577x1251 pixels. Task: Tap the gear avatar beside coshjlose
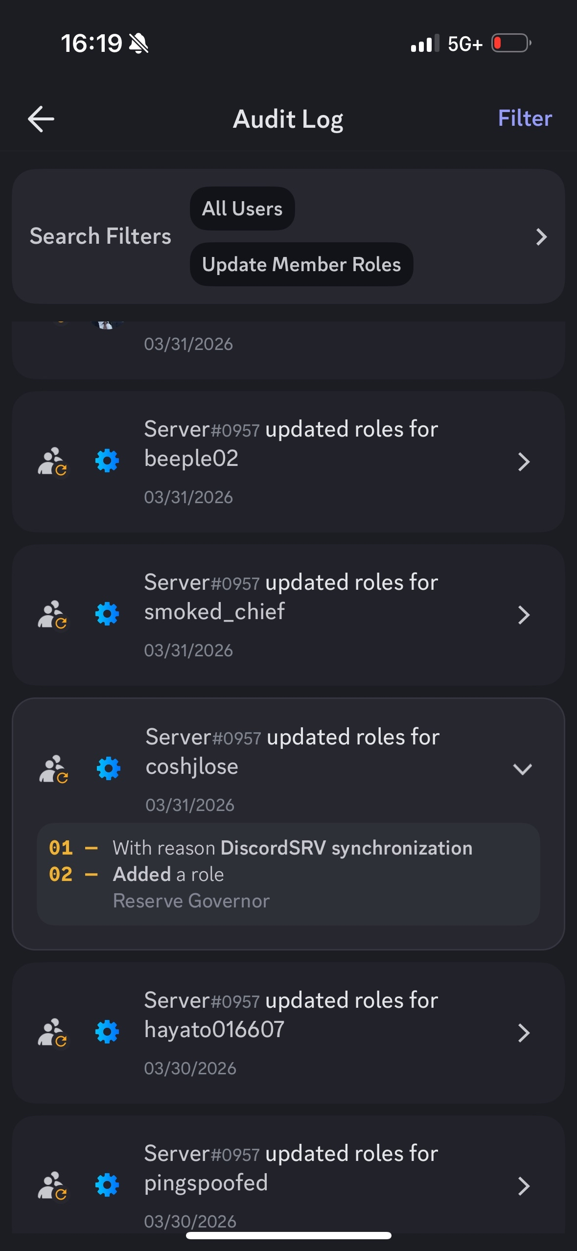point(109,768)
